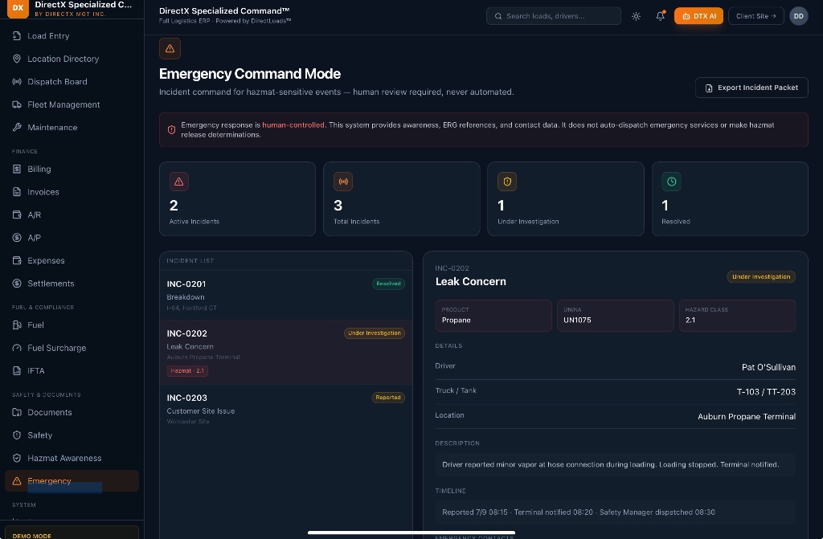
Task: Select incident INC-0201 Breakdown
Action: [x=286, y=296]
